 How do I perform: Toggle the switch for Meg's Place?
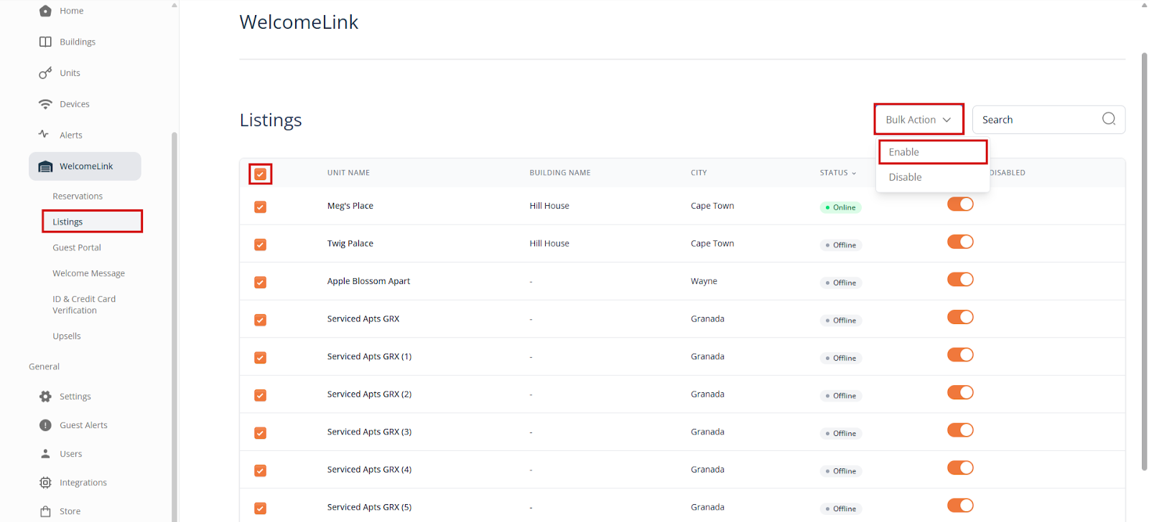960,204
